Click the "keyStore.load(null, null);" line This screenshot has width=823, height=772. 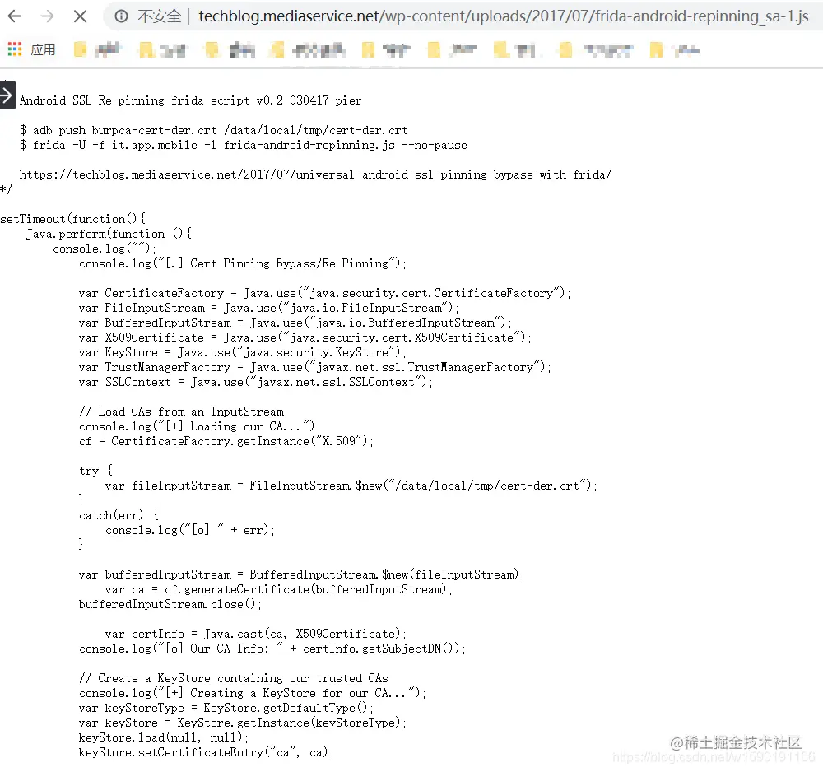[x=164, y=737]
